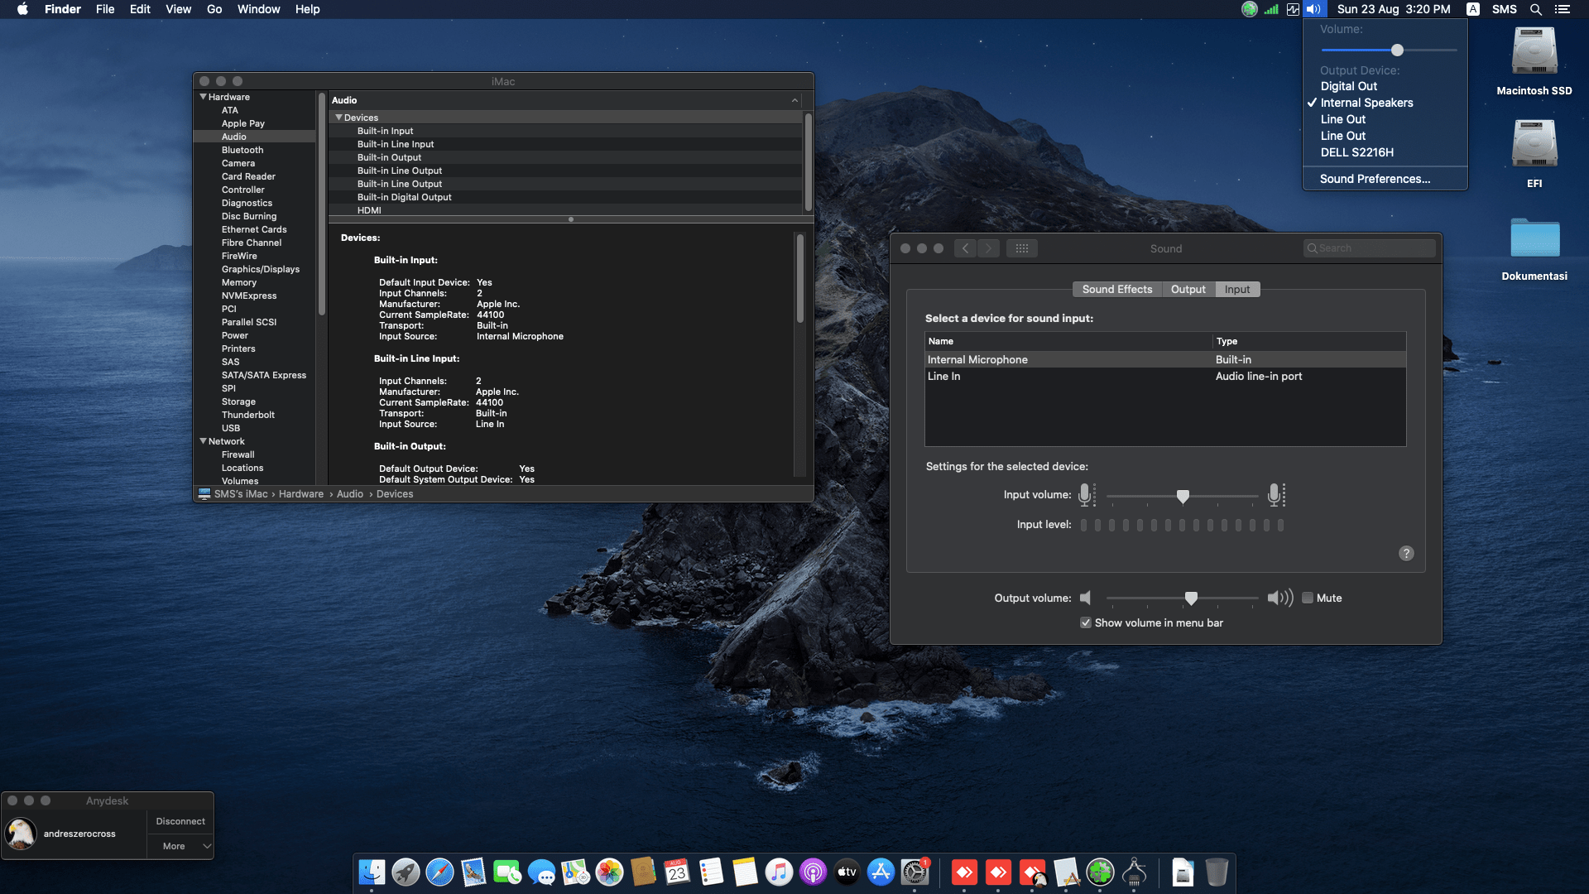Image resolution: width=1589 pixels, height=894 pixels.
Task: Switch to the Sound Effects tab
Action: click(1116, 289)
